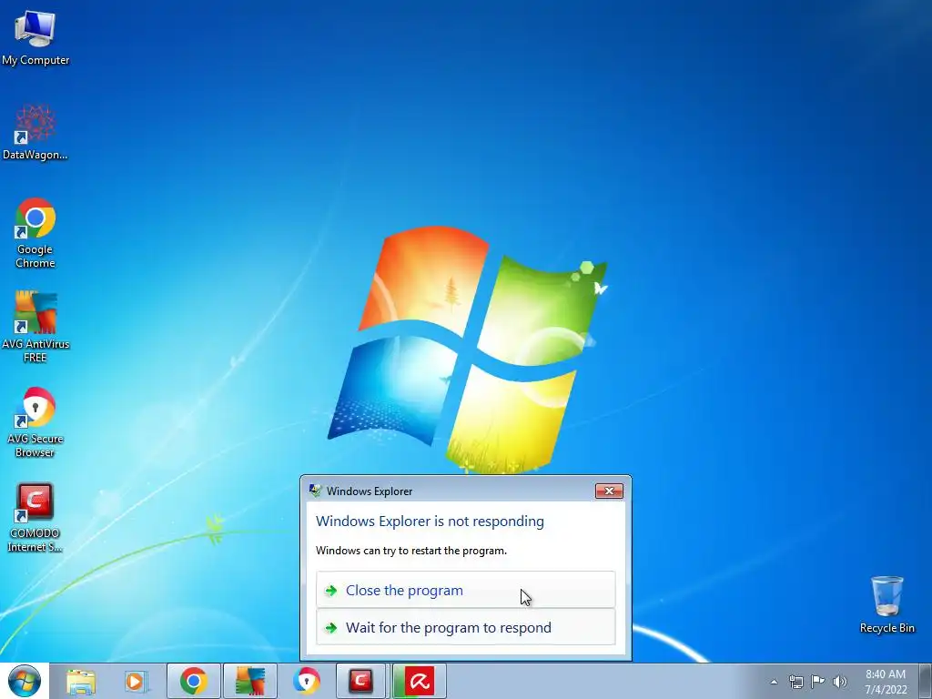
Task: Choose Wait for the program to respond
Action: [x=465, y=627]
